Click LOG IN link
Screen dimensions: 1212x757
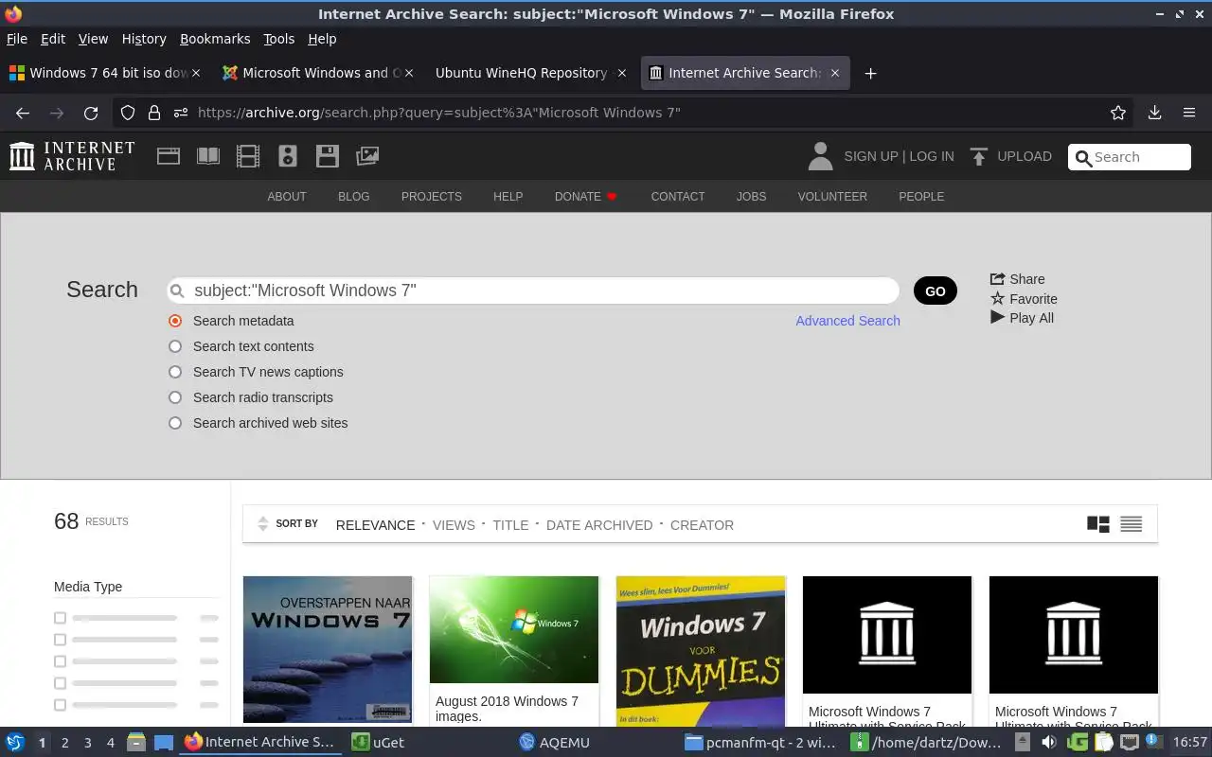click(932, 156)
